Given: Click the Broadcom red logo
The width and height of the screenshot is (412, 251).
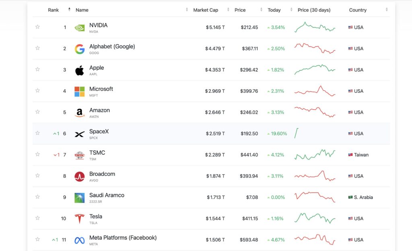Looking at the screenshot, I should pyautogui.click(x=79, y=177).
